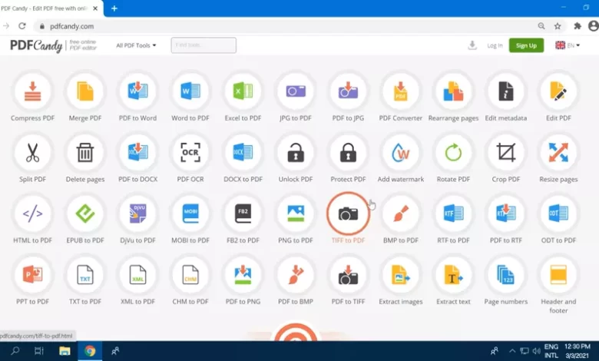Open Chrome from the Windows taskbar
This screenshot has height=361, width=599.
90,351
